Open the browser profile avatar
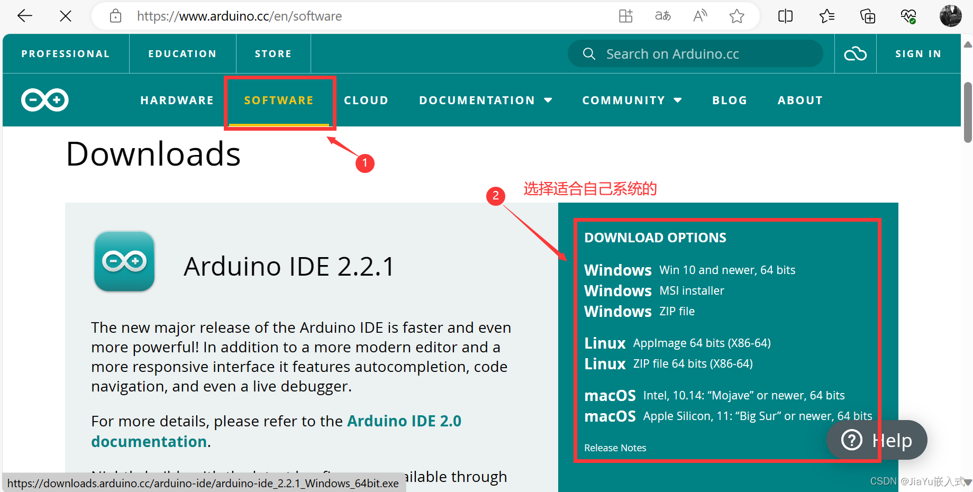The height and width of the screenshot is (492, 973). 950,16
